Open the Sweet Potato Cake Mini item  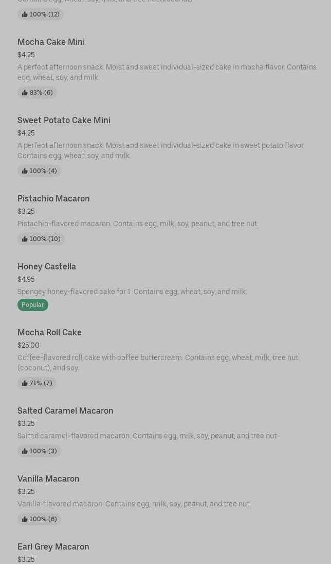(x=64, y=120)
